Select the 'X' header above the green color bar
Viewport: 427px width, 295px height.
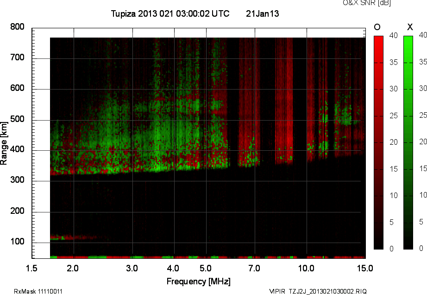410,27
